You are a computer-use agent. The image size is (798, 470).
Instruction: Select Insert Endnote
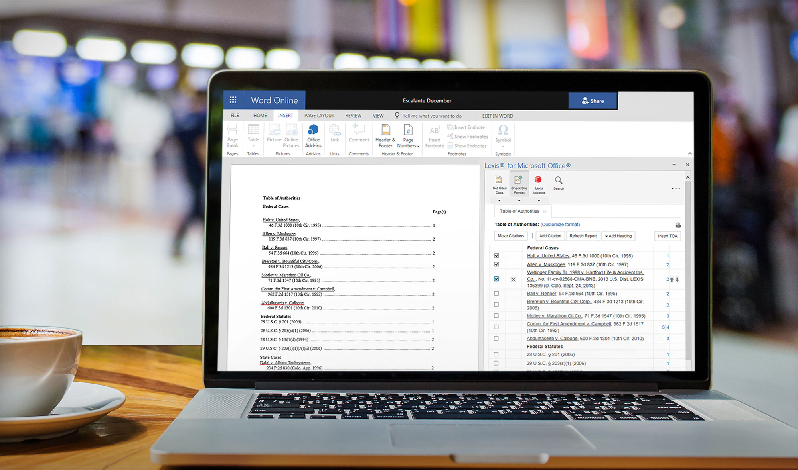tap(466, 127)
